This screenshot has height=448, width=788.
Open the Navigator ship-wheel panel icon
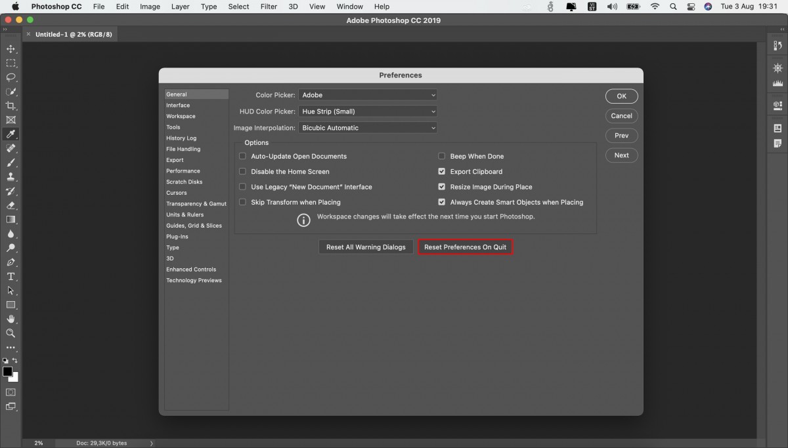777,68
